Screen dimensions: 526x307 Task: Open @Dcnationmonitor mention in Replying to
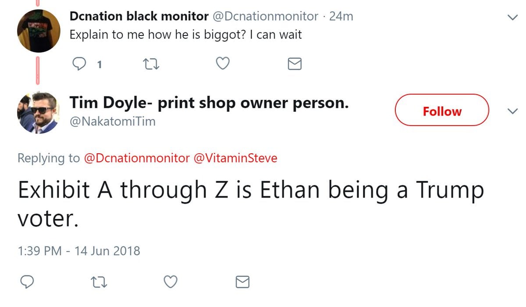(136, 158)
